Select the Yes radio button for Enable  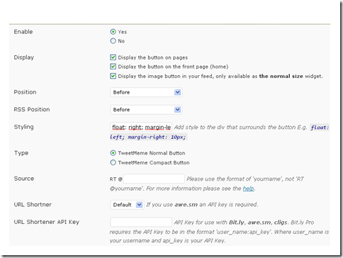click(113, 32)
